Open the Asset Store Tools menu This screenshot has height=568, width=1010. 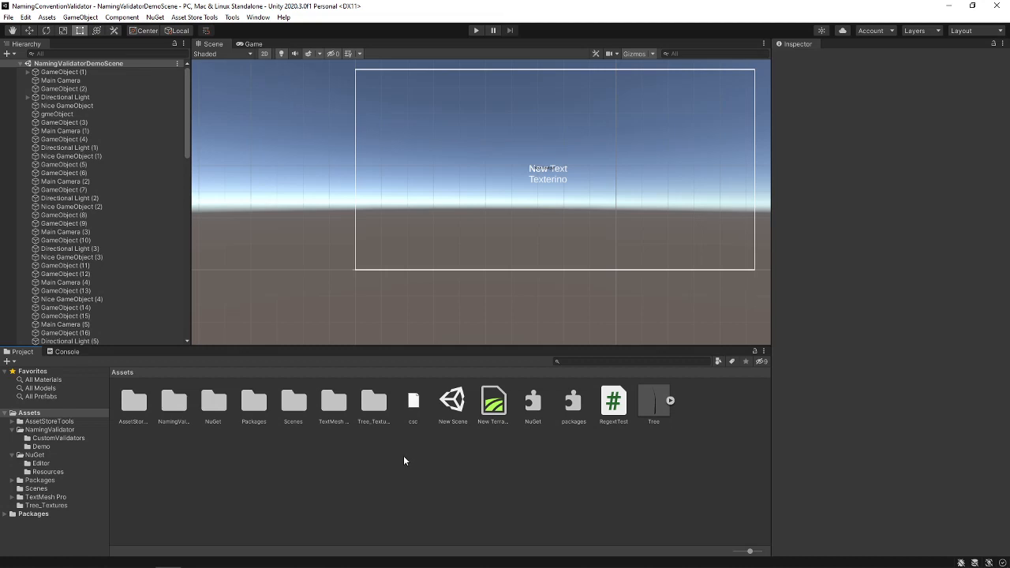194,17
